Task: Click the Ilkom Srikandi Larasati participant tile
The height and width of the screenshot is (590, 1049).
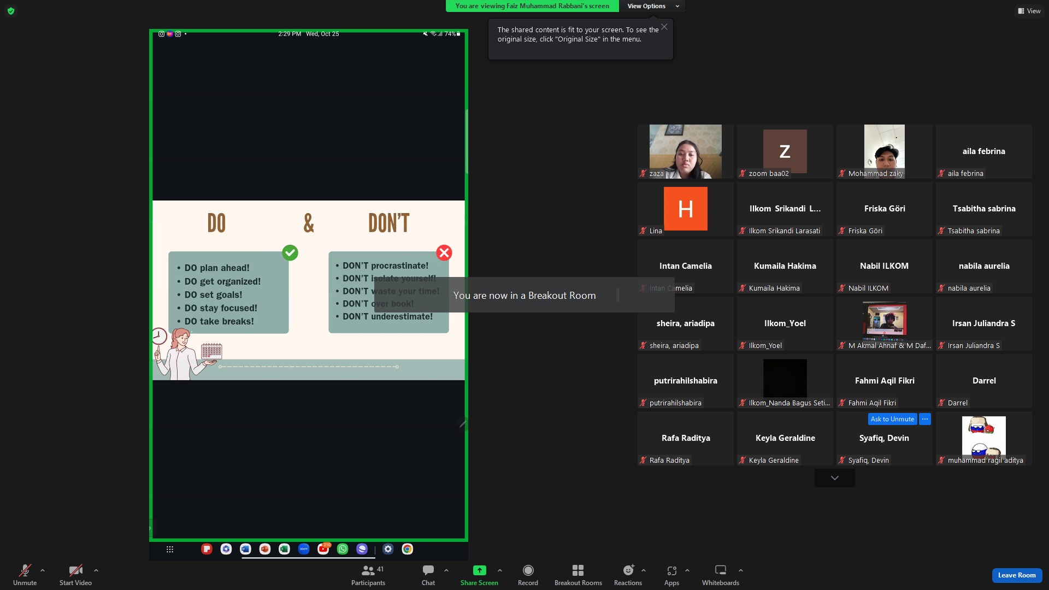Action: coord(785,209)
